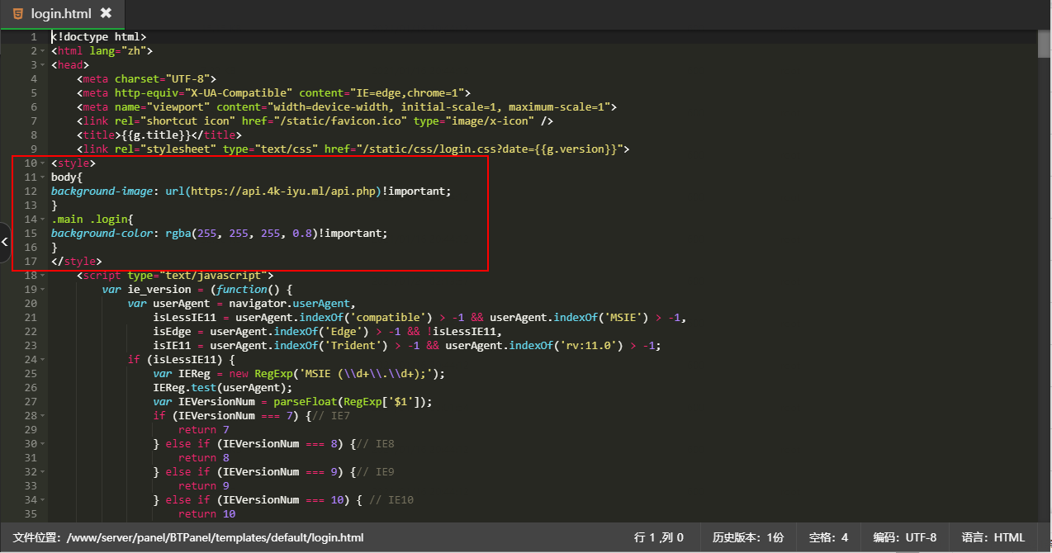Fold the IE9 else-if block at line 32

[43, 472]
